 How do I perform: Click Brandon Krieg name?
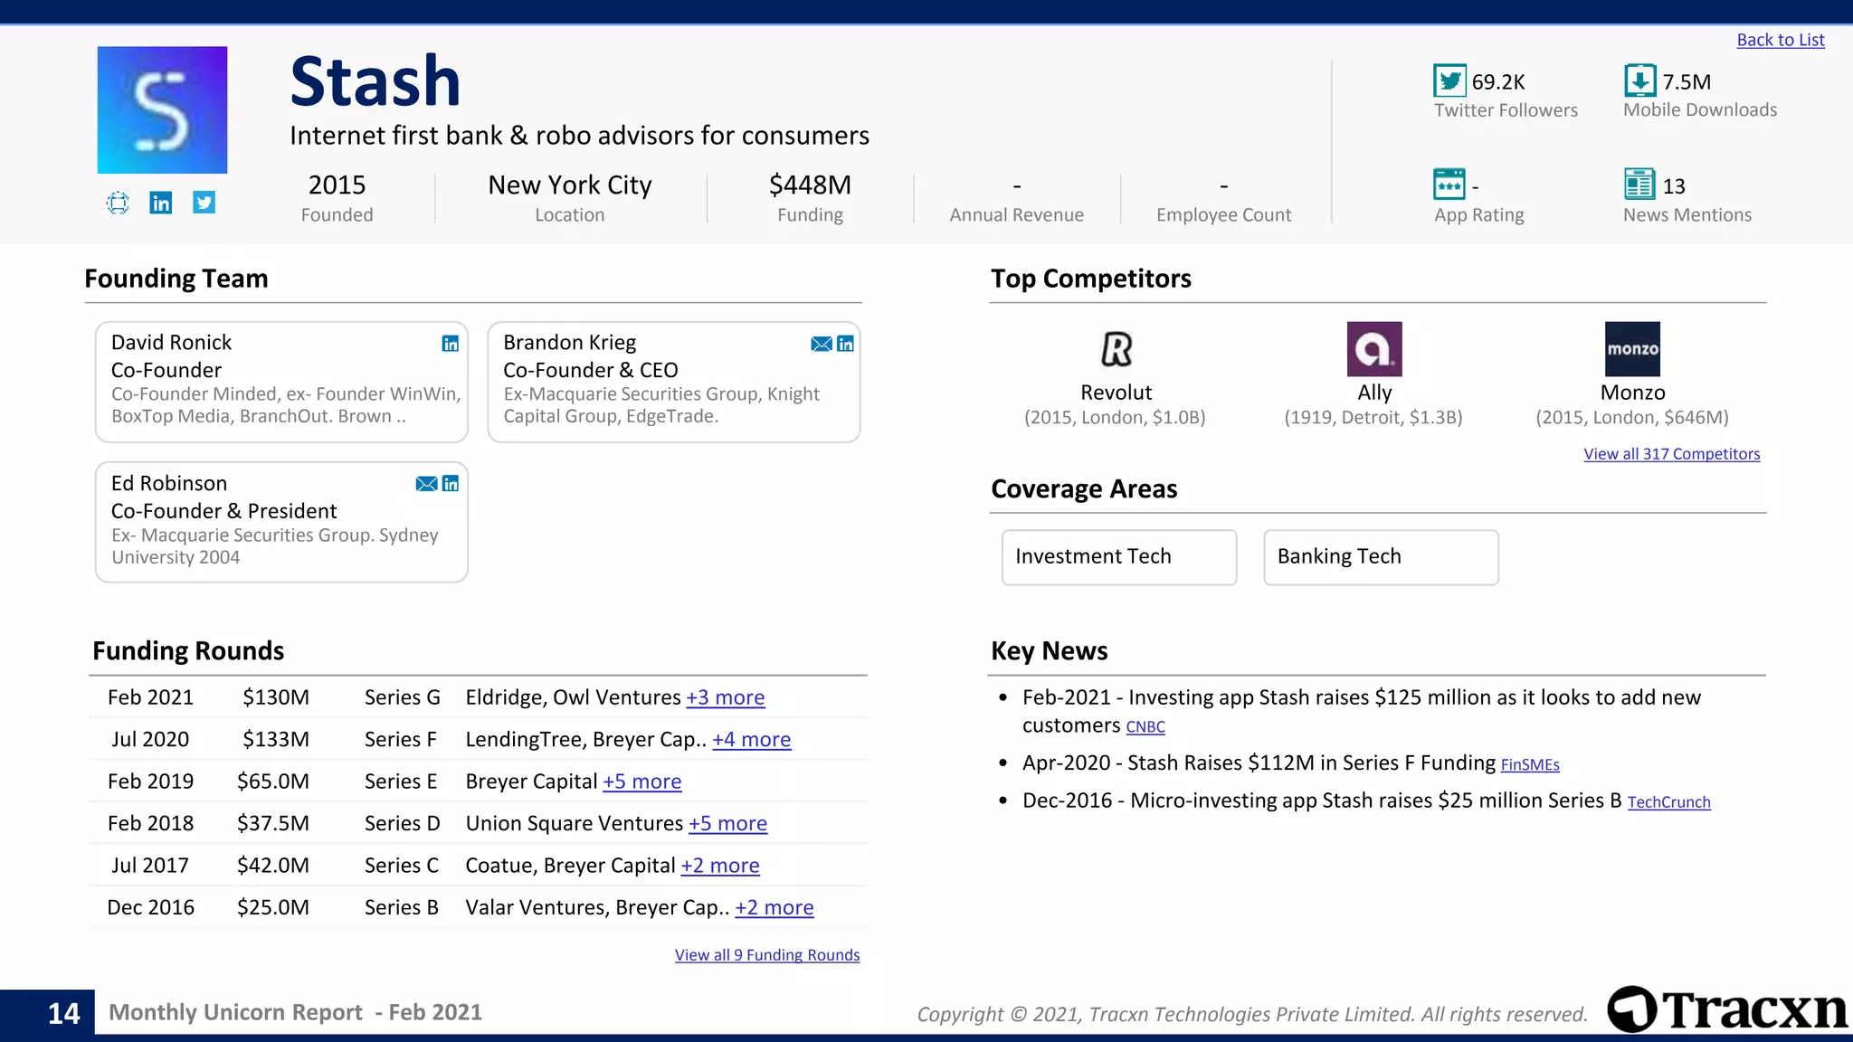point(569,343)
